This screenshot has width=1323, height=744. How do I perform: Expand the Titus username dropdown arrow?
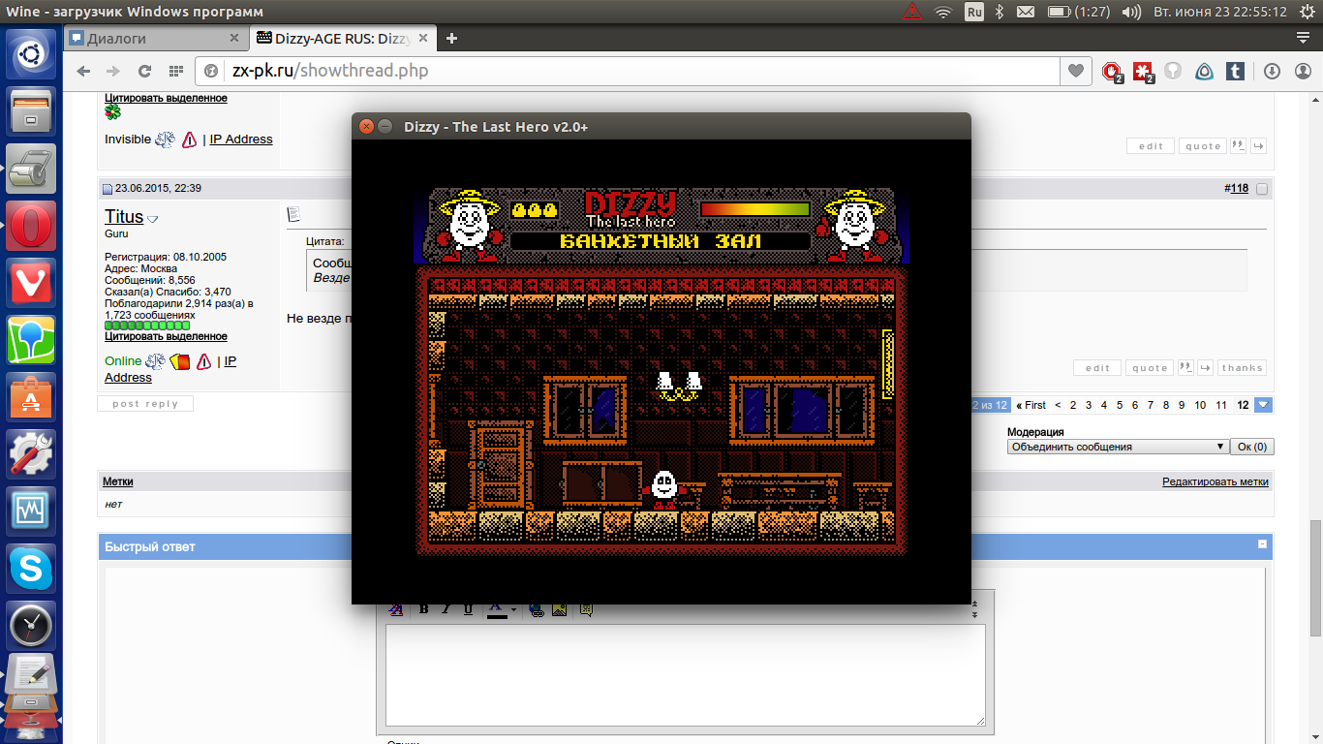click(x=152, y=219)
